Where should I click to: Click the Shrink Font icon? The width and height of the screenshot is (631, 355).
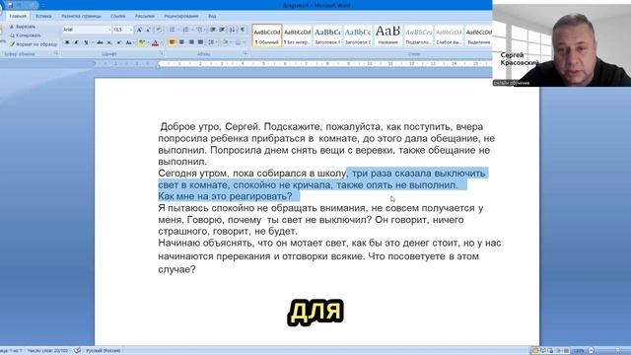click(148, 30)
